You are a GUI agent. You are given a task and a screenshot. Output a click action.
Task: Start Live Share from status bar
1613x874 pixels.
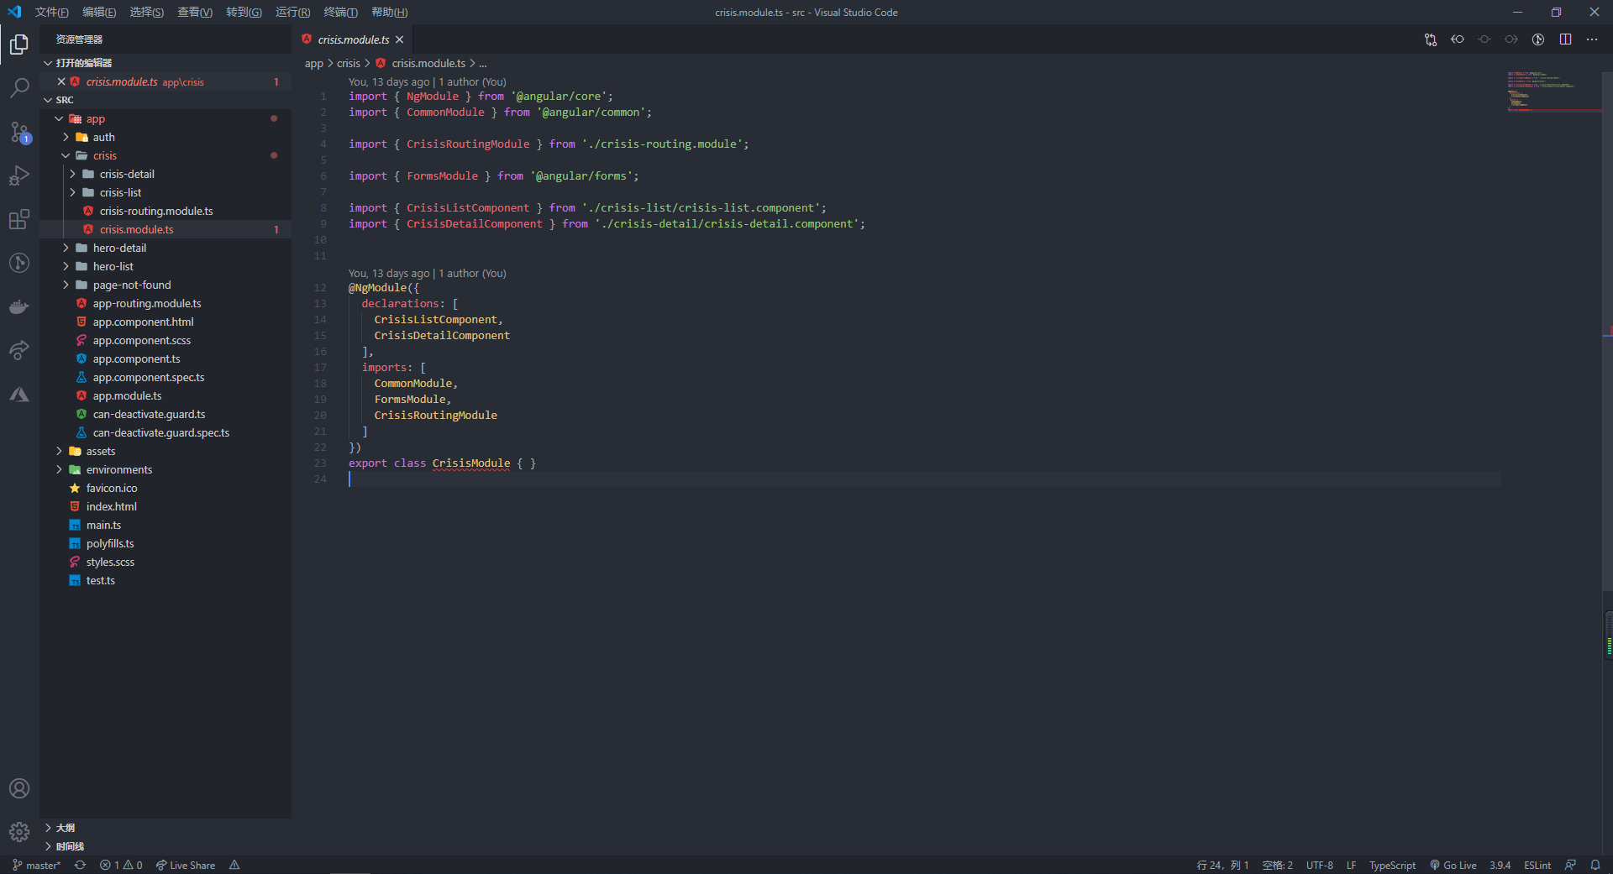pos(186,865)
